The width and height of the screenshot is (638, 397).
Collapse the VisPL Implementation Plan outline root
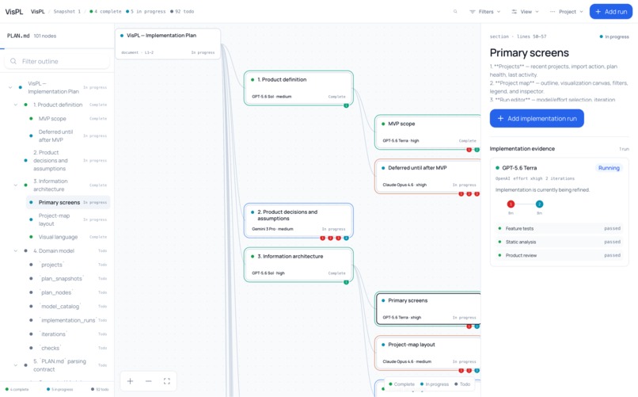10,87
